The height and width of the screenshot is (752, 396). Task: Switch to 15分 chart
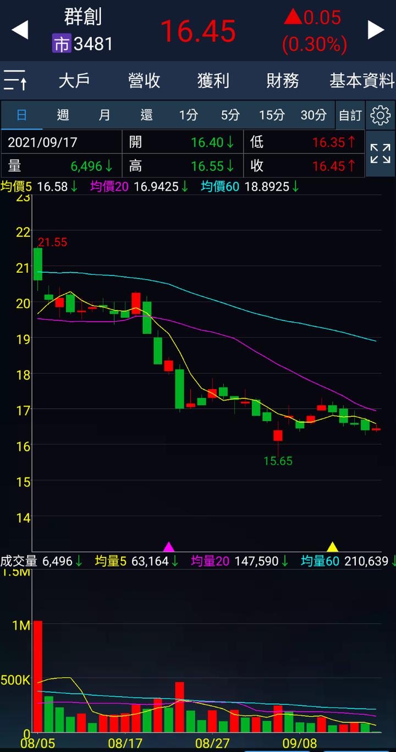click(x=272, y=115)
